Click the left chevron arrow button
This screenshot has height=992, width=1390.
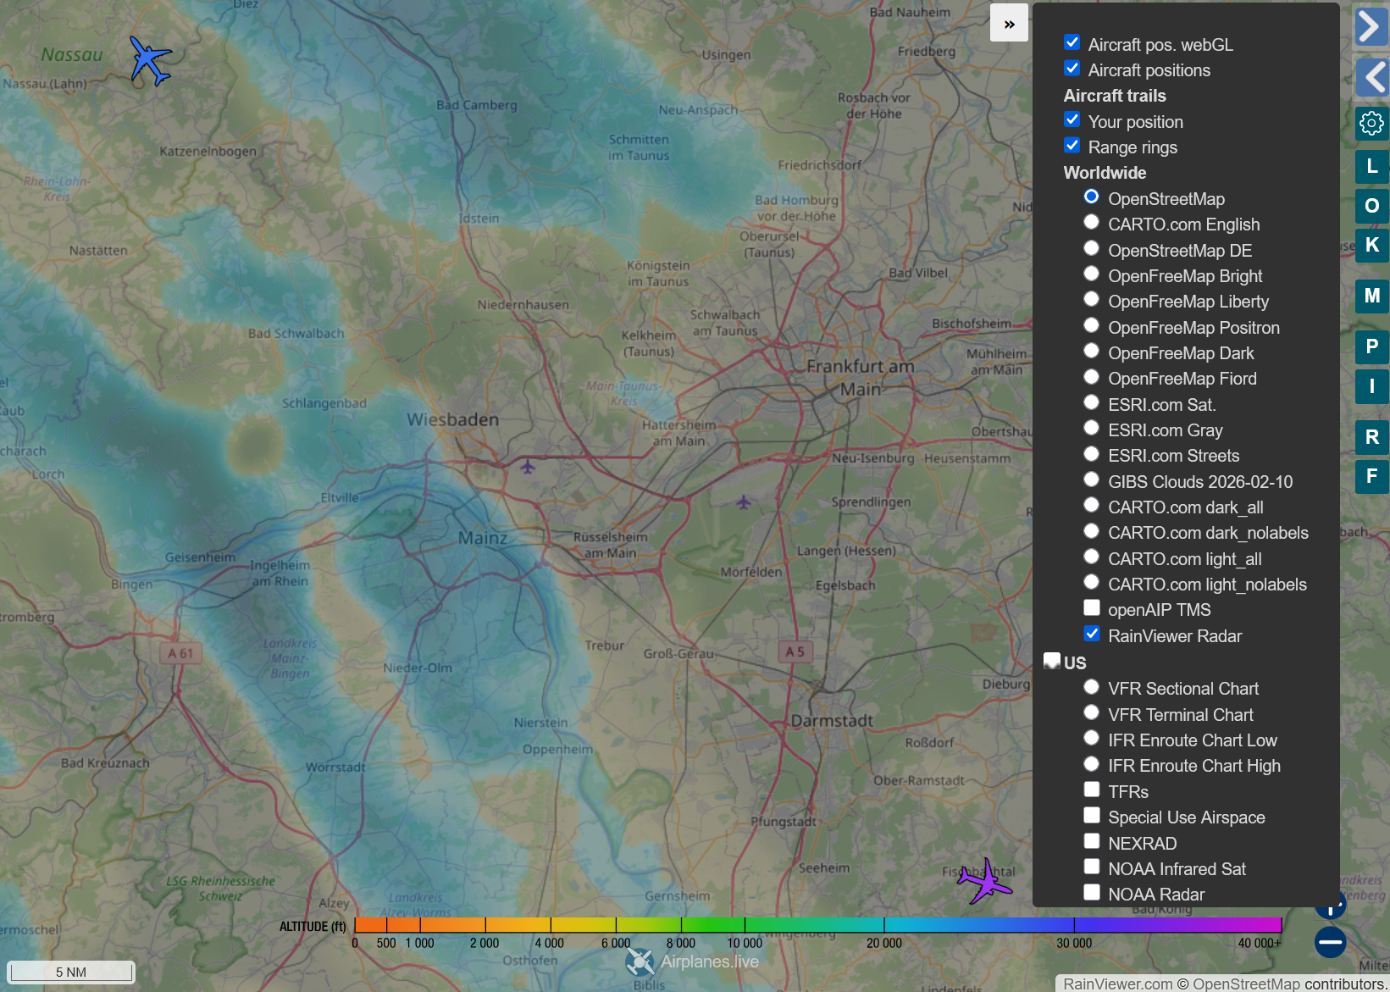[1371, 78]
